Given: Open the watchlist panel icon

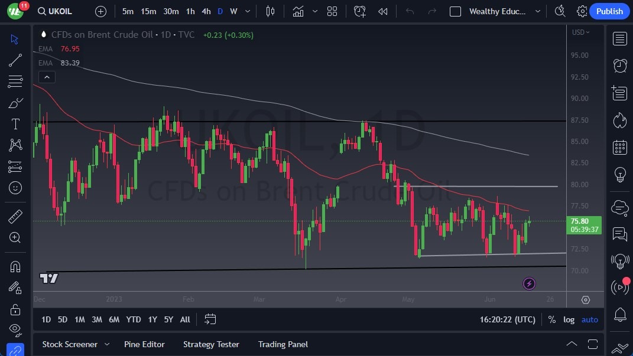Looking at the screenshot, I should tap(620, 39).
